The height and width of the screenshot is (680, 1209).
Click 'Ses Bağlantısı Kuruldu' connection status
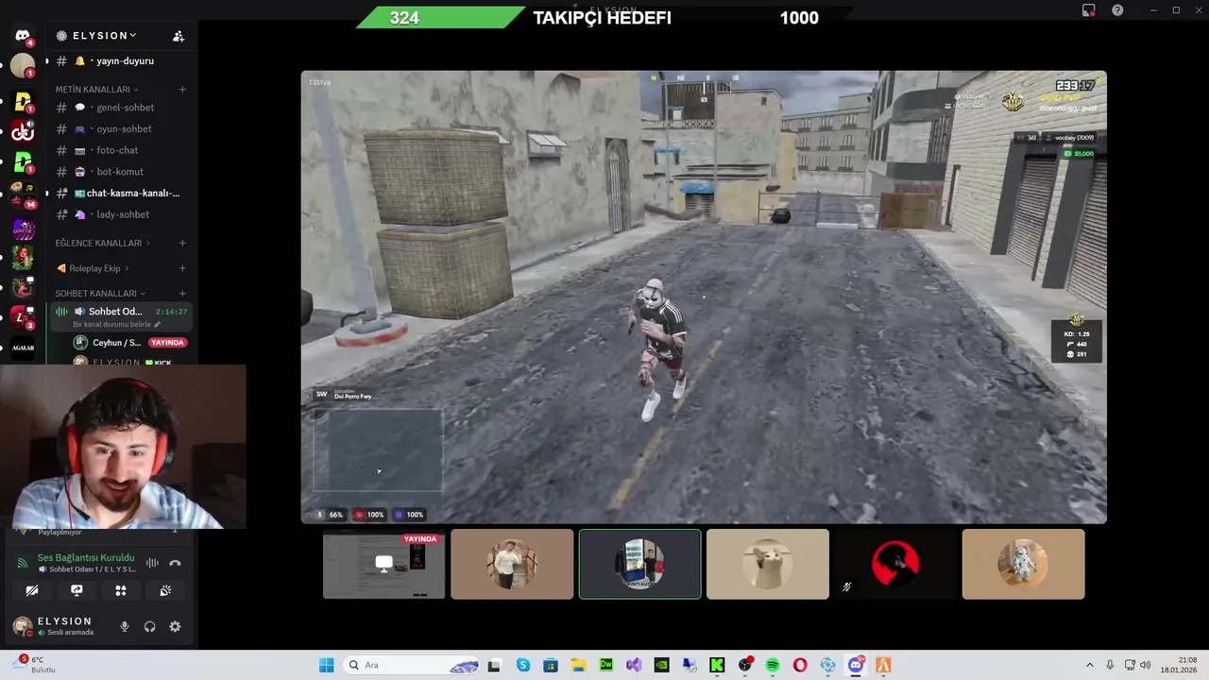86,557
